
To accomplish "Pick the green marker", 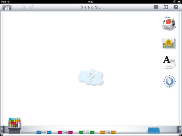I will coord(86,132).
